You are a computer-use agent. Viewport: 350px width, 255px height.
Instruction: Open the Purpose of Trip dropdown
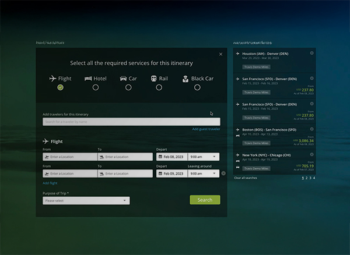[x=86, y=201]
